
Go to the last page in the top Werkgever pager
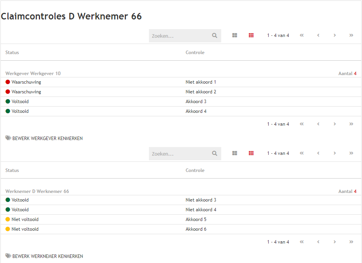[x=351, y=35]
